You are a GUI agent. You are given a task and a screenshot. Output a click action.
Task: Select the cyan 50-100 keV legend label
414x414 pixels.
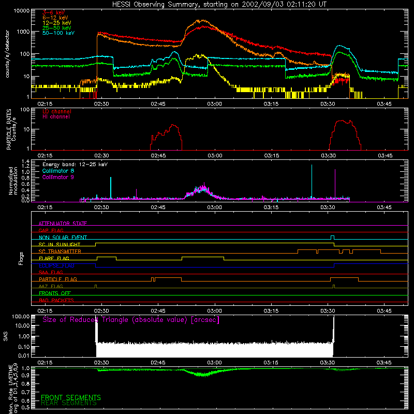(58, 33)
